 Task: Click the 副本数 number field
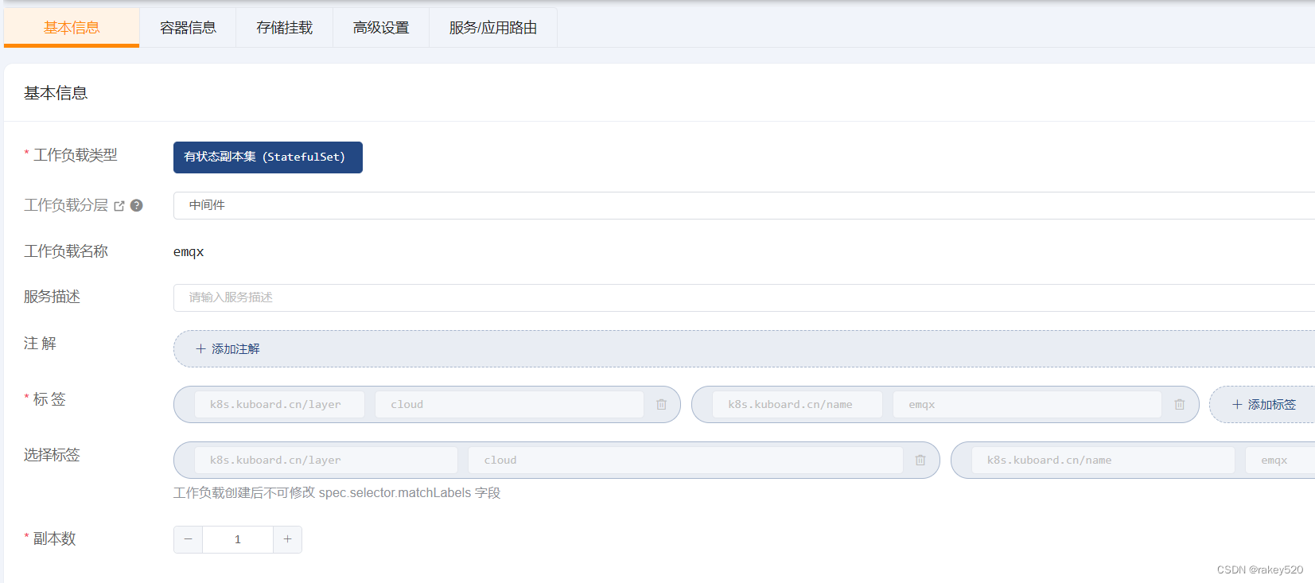click(x=238, y=539)
